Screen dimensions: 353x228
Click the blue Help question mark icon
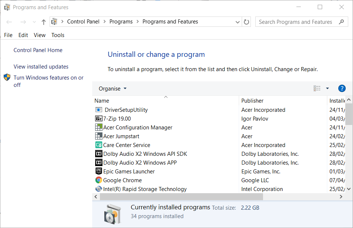(x=342, y=88)
